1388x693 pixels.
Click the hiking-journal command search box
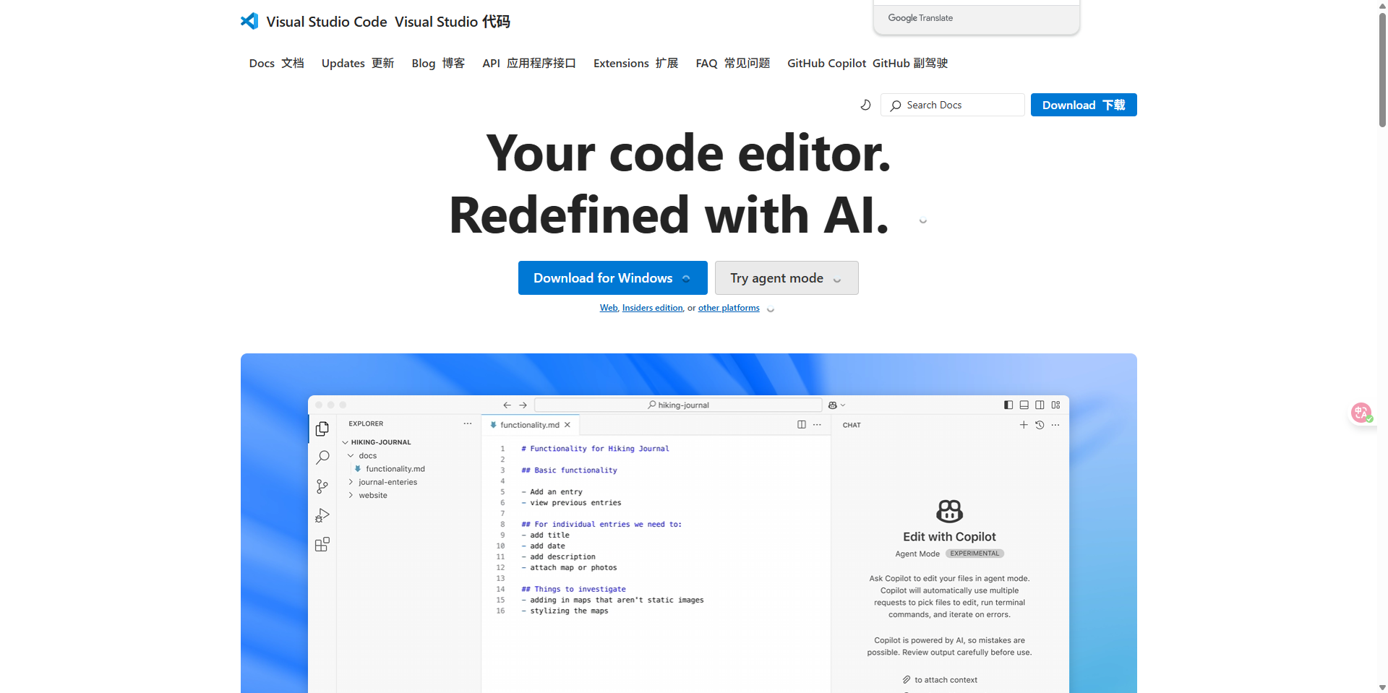click(678, 405)
